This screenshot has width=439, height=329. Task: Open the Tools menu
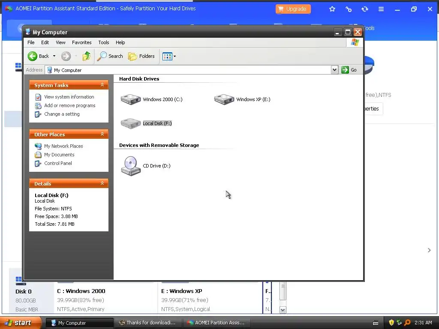tap(104, 42)
